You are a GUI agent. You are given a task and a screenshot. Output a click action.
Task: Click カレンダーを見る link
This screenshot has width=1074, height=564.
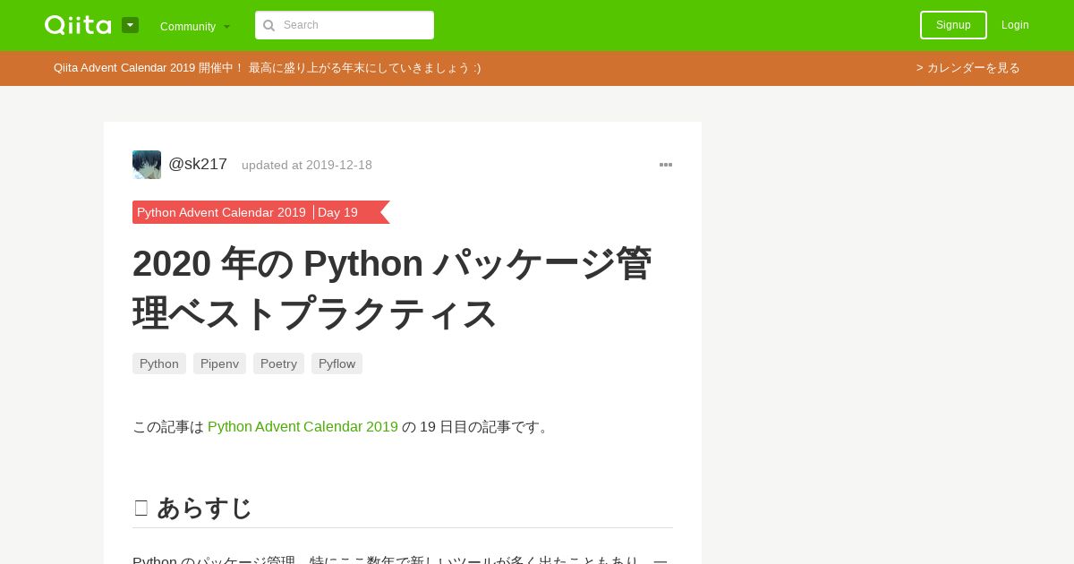[968, 68]
